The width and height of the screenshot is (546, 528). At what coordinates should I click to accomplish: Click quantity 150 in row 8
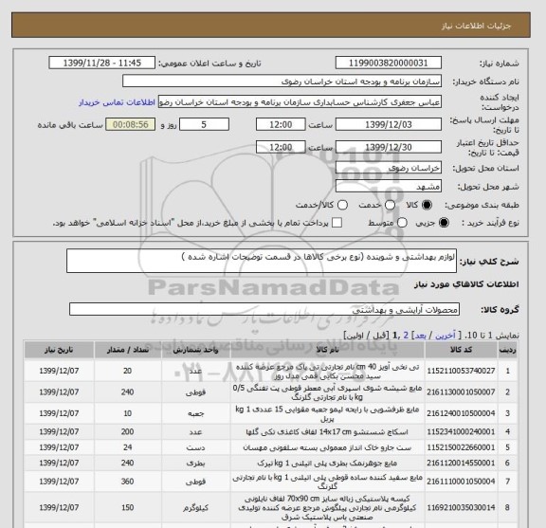point(127,508)
